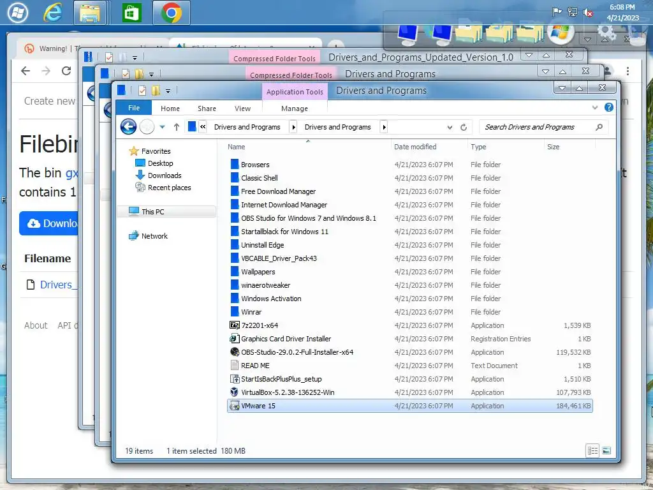Image resolution: width=653 pixels, height=490 pixels.
Task: Click the Application Tools contextual tab
Action: click(x=295, y=92)
